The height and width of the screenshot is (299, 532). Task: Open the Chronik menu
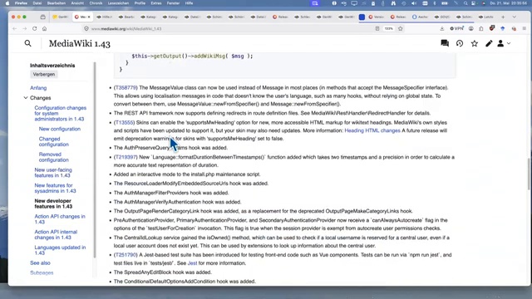point(96,3)
